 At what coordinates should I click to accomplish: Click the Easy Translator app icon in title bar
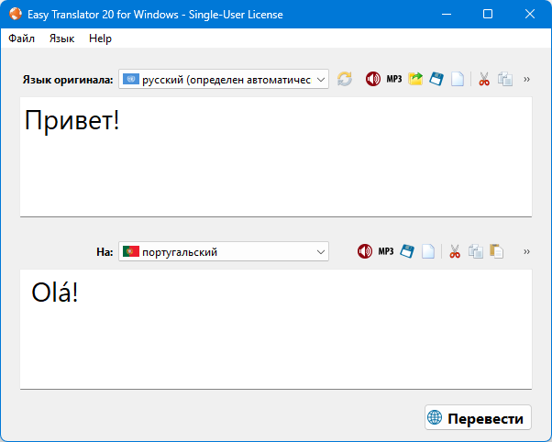tap(16, 14)
